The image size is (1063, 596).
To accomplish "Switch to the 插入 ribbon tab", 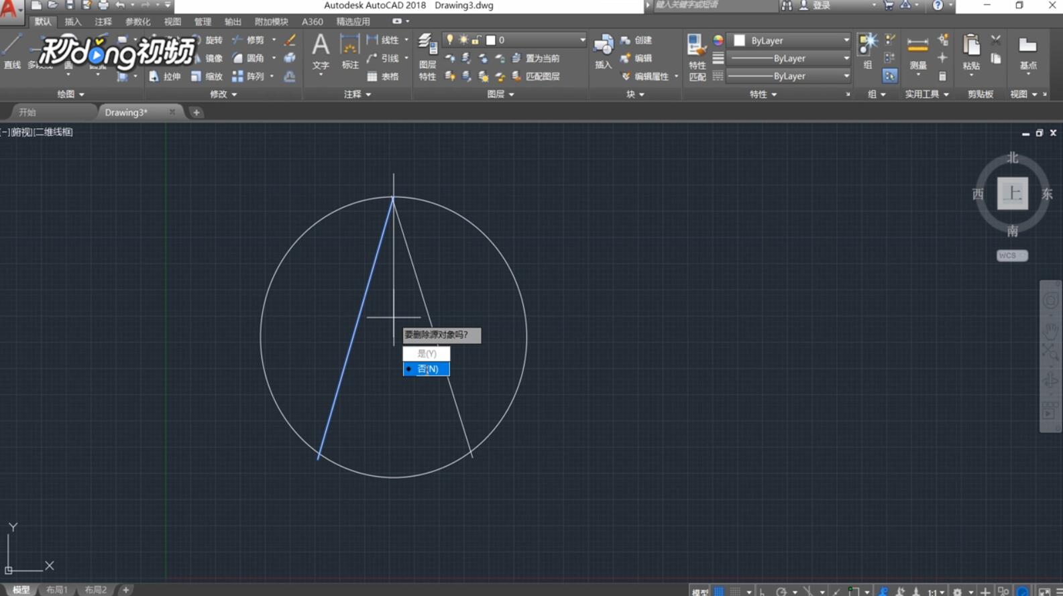I will (72, 21).
